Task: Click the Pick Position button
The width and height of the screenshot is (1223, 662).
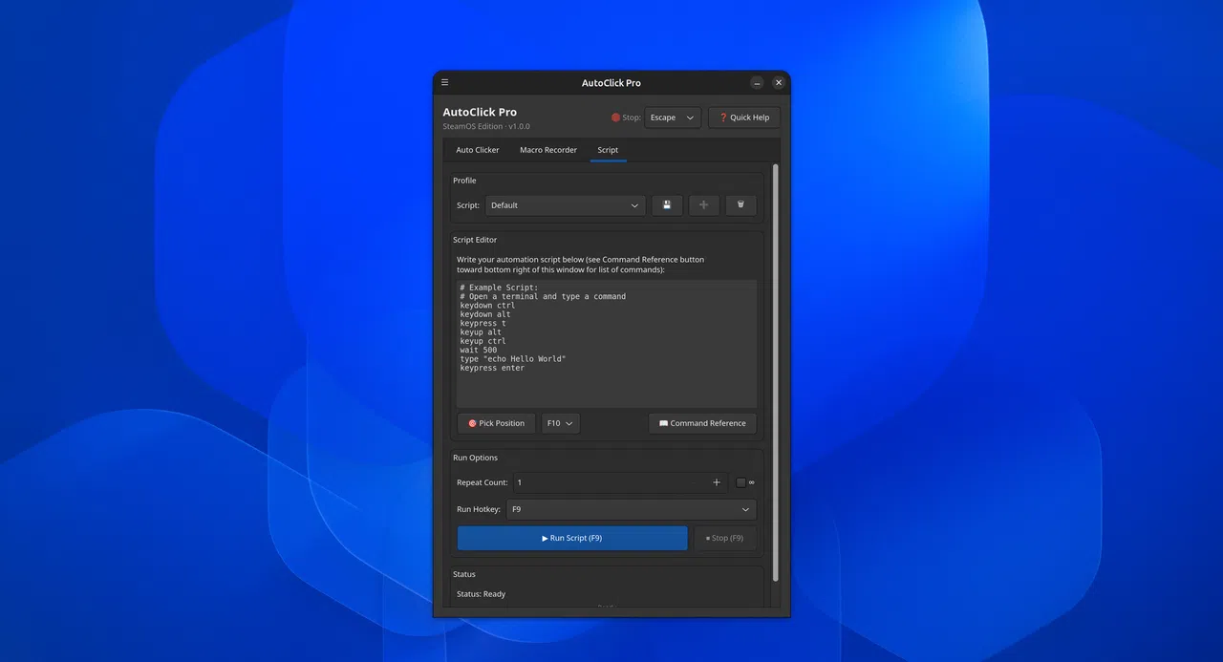Action: click(496, 423)
